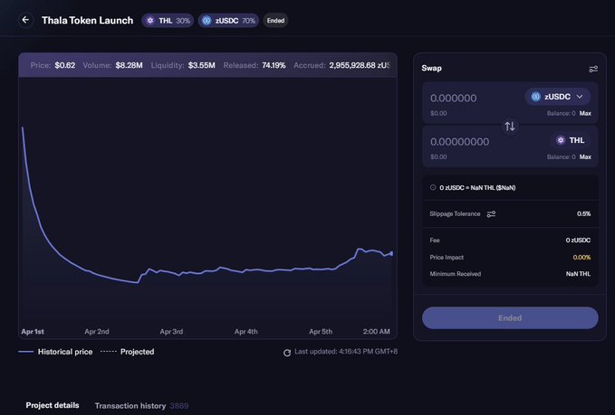
Task: Click the Apr 4th axis label
Action: tap(246, 332)
